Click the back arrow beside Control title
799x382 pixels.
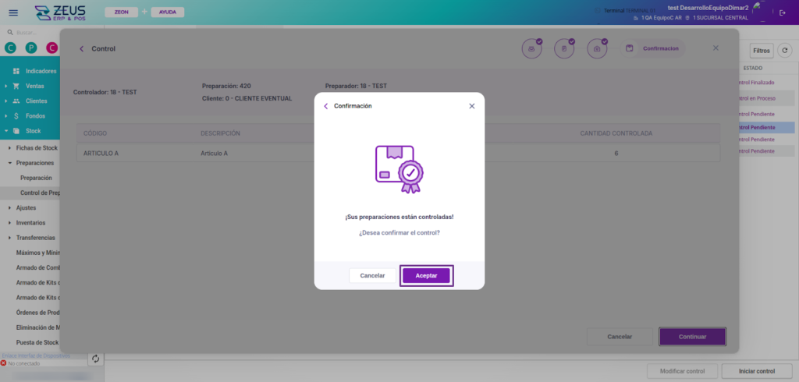pos(82,48)
